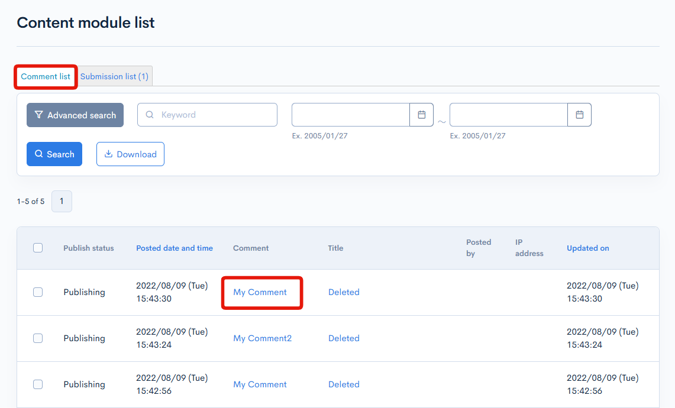The height and width of the screenshot is (408, 675).
Task: Select the Comment list tab
Action: pos(45,76)
